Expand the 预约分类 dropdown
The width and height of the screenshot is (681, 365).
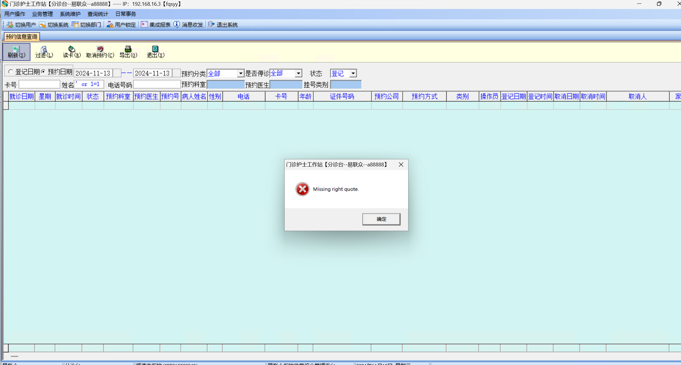click(x=240, y=74)
